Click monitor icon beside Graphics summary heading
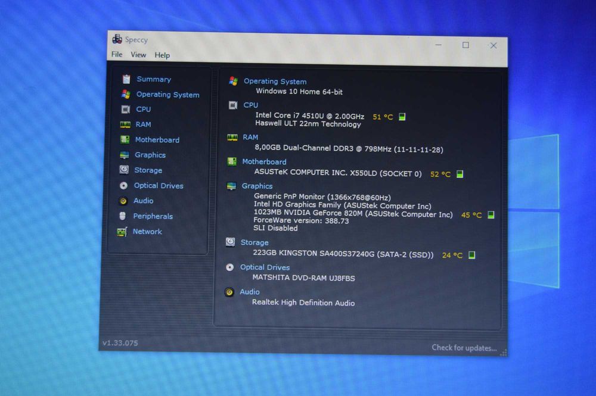 pos(231,186)
